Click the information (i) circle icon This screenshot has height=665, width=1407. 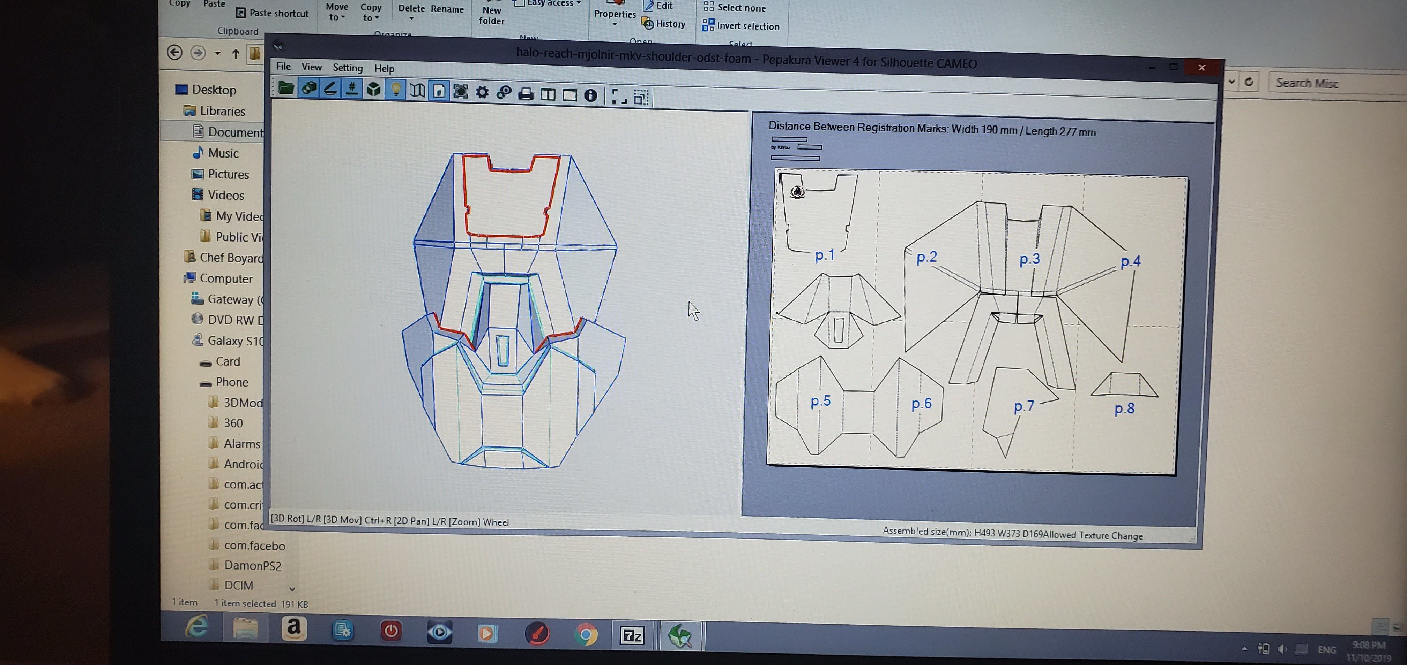click(590, 95)
